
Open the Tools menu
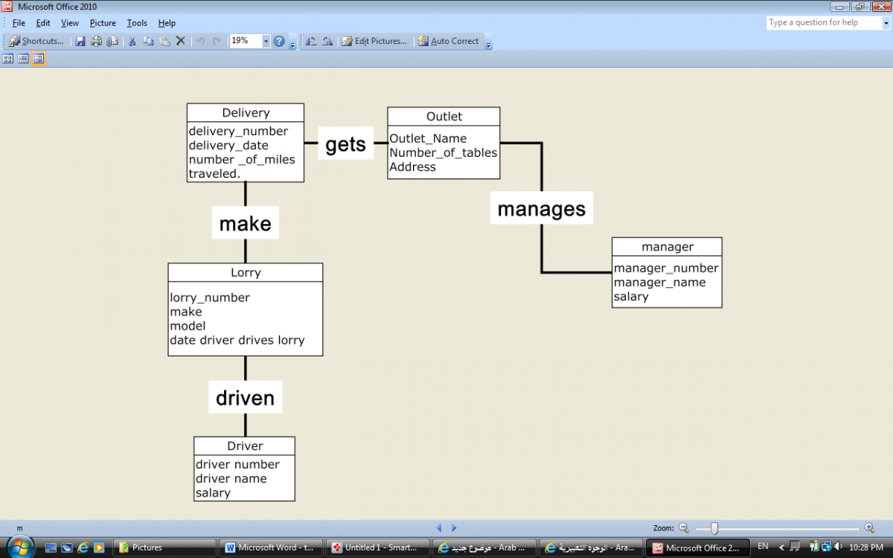coord(137,23)
